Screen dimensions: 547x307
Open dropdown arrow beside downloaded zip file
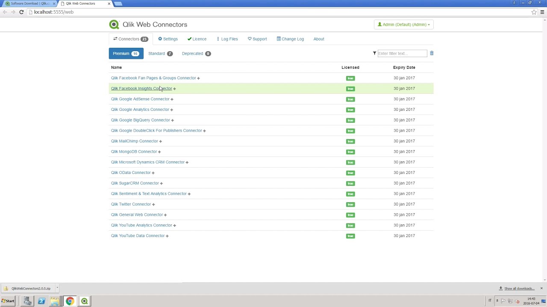click(x=57, y=288)
